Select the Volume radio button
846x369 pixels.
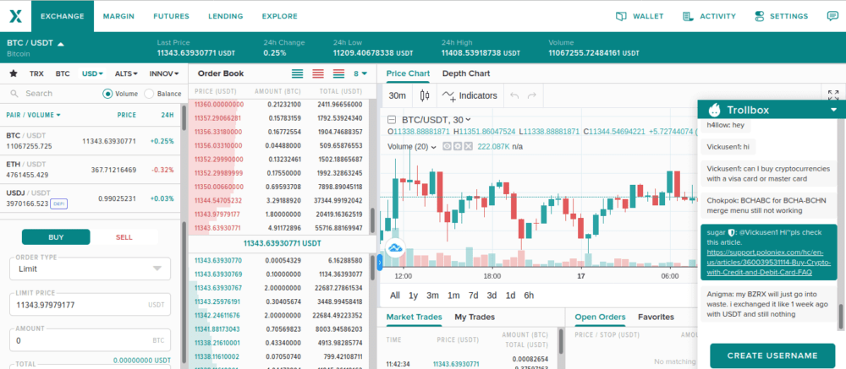(x=108, y=94)
